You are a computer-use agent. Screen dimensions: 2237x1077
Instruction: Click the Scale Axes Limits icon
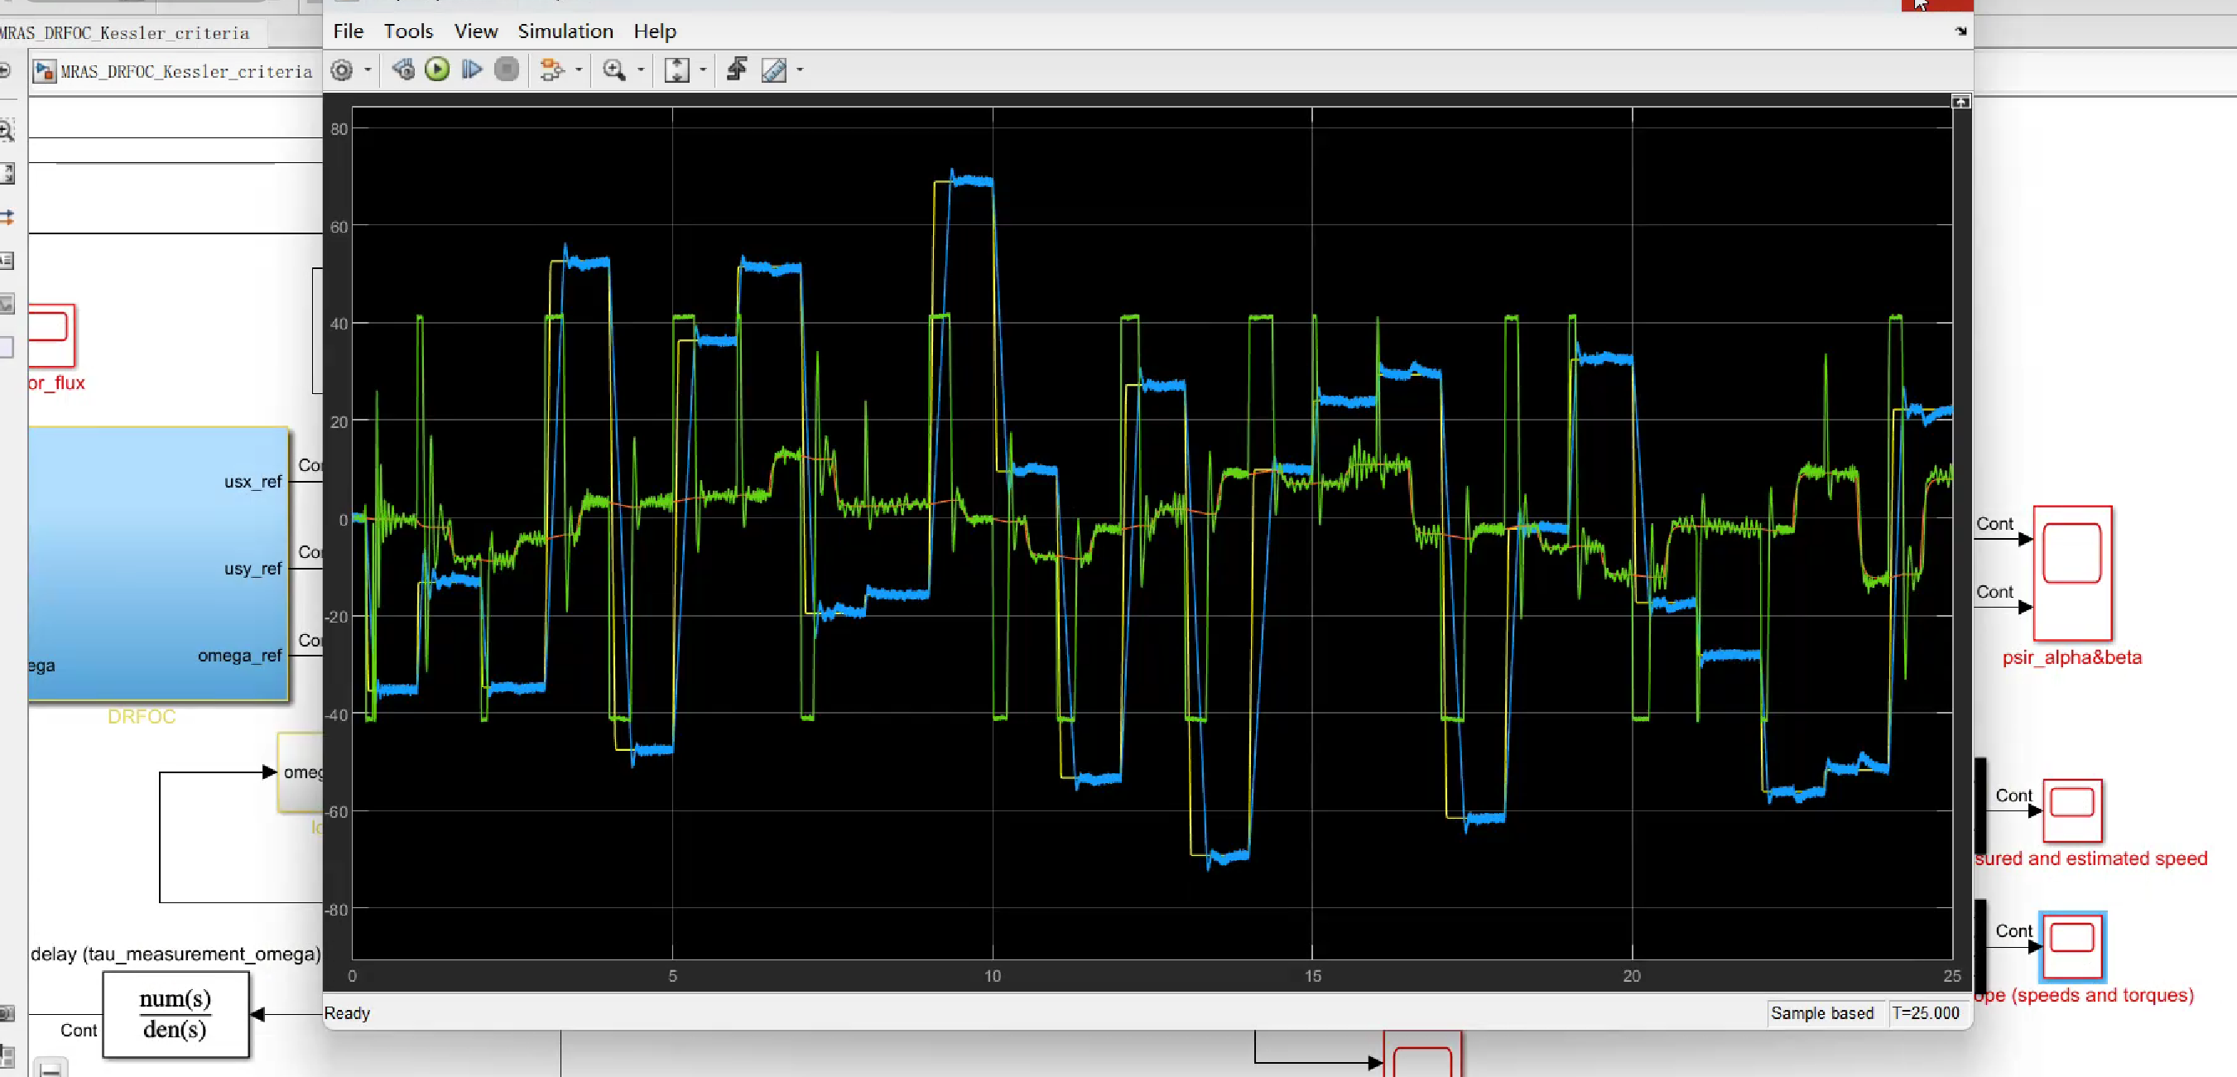coord(676,70)
